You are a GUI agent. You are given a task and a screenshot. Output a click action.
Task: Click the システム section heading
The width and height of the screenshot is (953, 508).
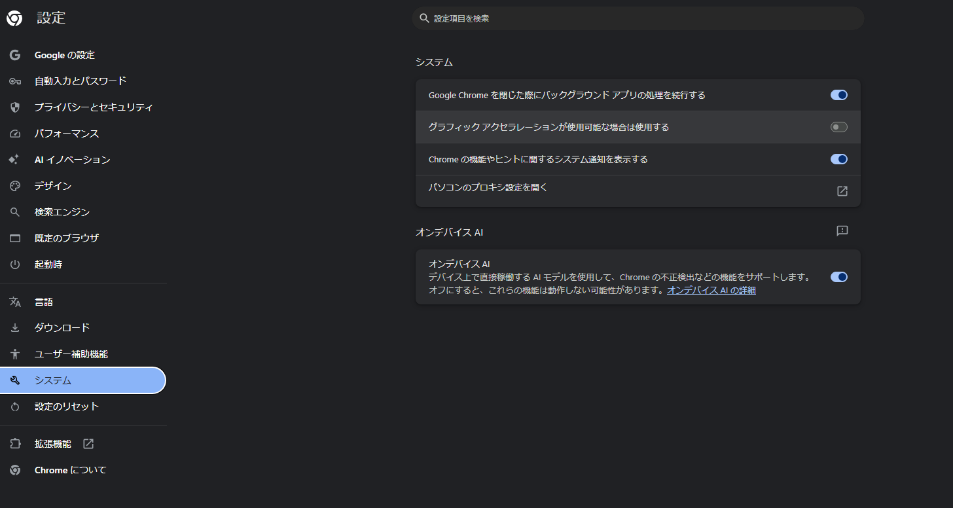tap(434, 62)
